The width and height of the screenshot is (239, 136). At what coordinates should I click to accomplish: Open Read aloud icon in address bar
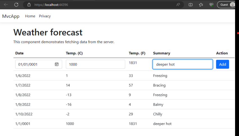[178, 5]
